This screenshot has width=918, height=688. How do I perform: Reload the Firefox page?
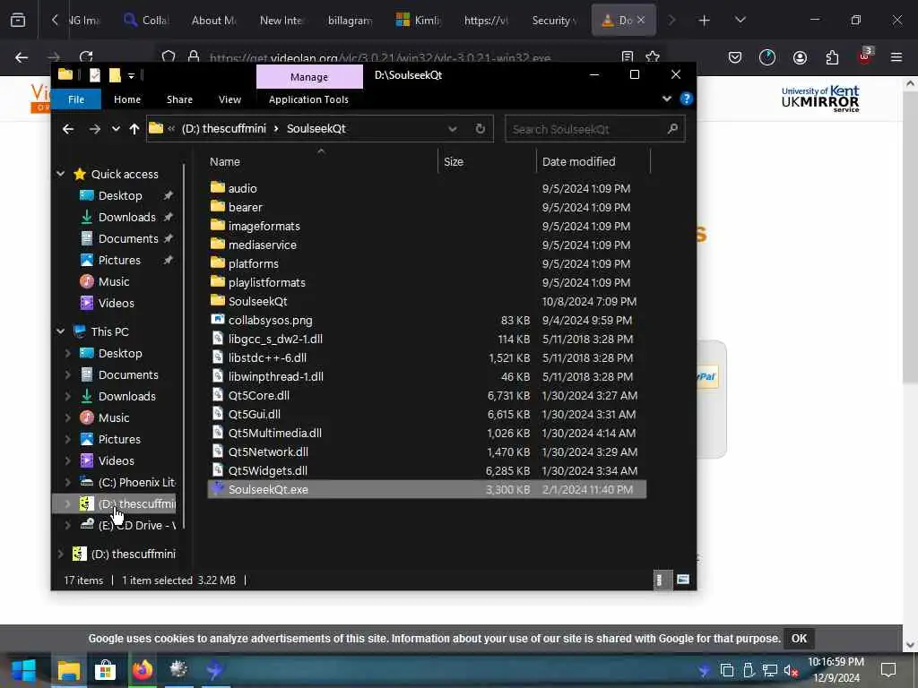(86, 57)
